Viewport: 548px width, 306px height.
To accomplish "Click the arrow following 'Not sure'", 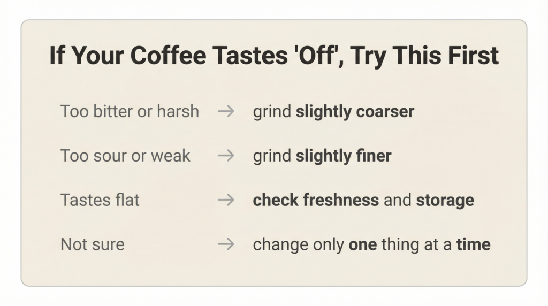I will (226, 244).
